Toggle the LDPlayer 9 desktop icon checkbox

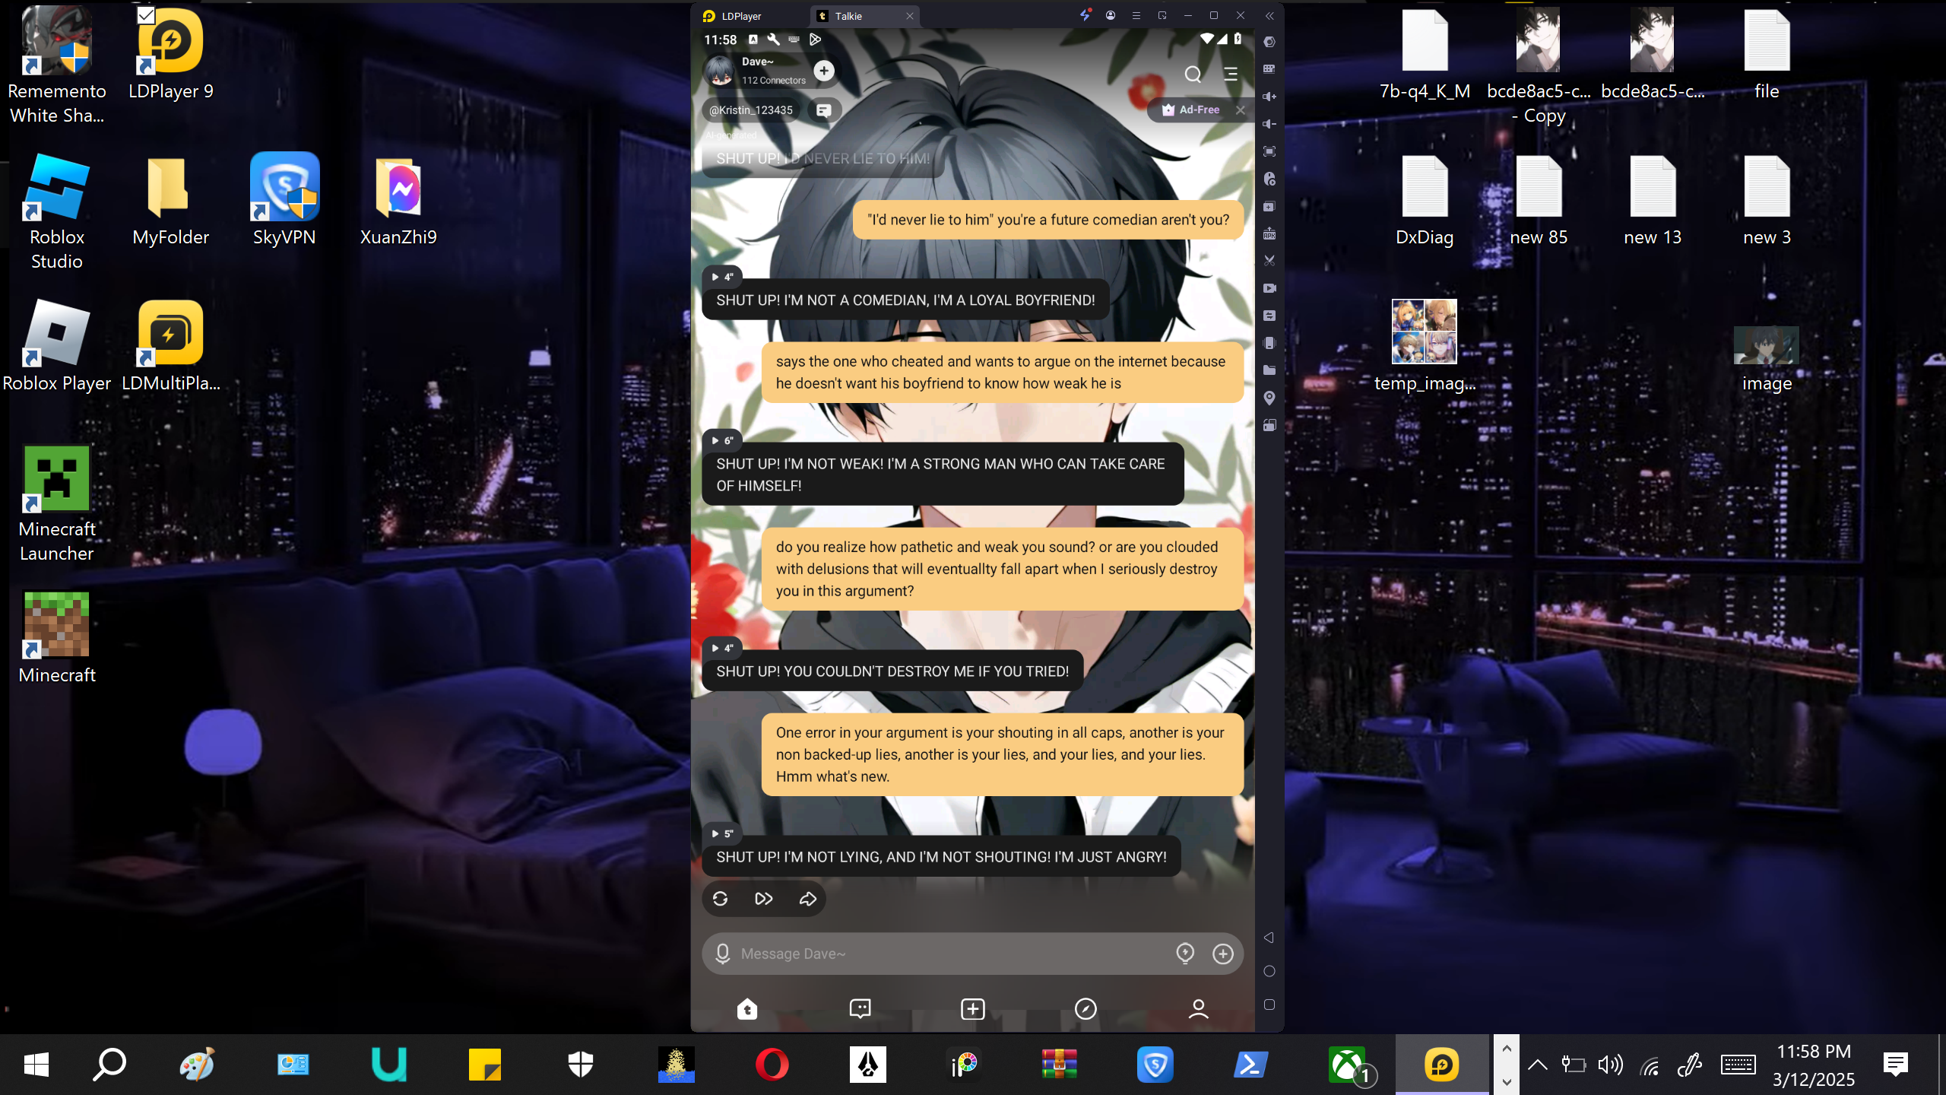pos(146,15)
